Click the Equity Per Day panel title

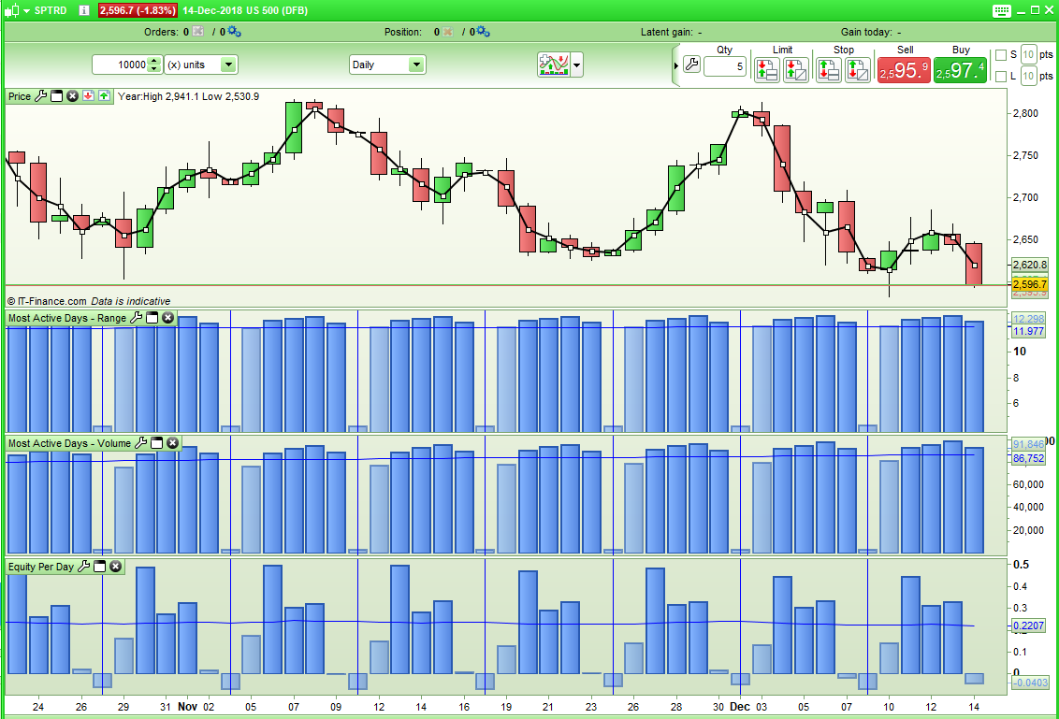click(x=40, y=568)
